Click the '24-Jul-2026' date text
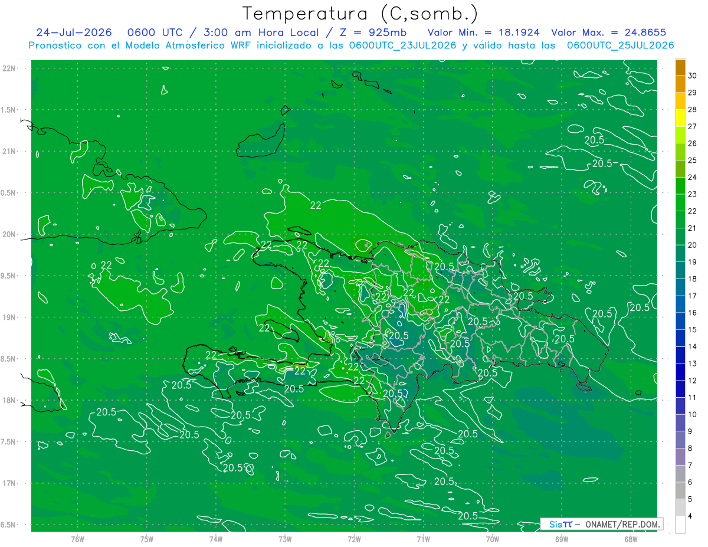The height and width of the screenshot is (547, 708). 74,32
